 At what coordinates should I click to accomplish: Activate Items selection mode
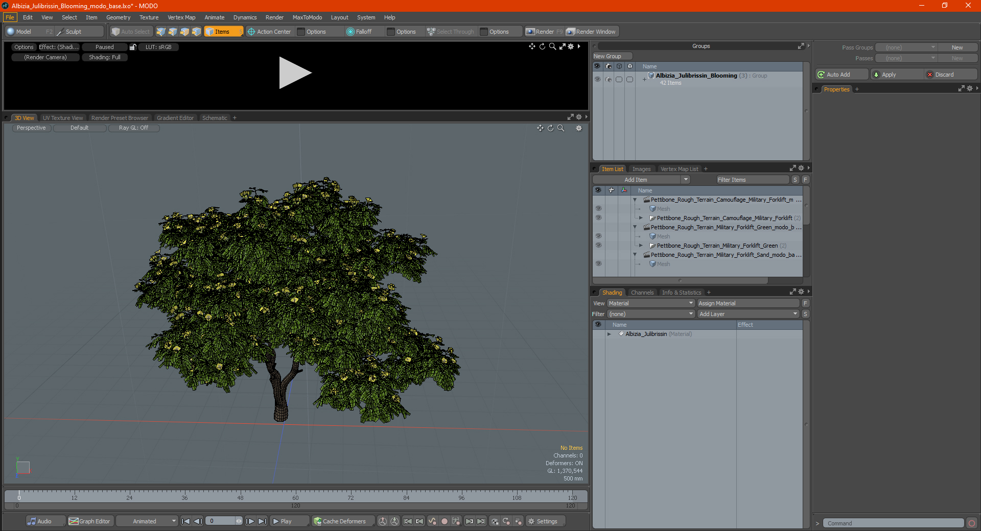223,32
